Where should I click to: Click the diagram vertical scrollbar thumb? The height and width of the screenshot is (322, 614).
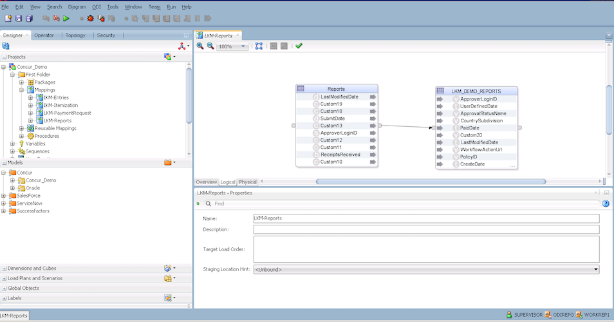pyautogui.click(x=609, y=110)
